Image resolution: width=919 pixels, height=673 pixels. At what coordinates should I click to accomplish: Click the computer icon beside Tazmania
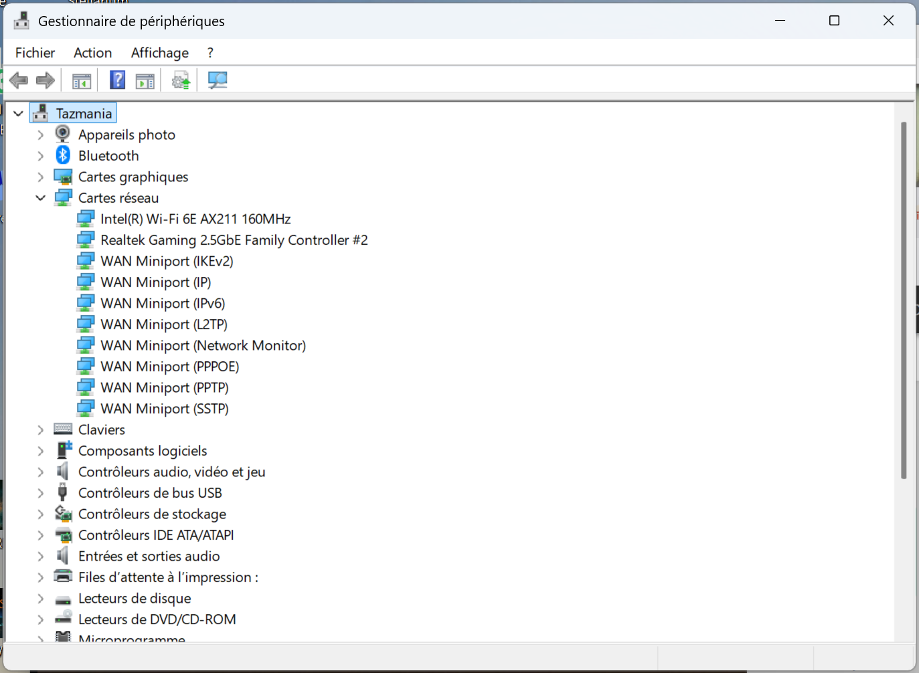[x=41, y=113]
